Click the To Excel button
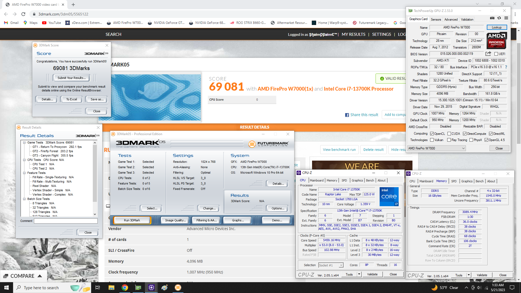This screenshot has width=521, height=293. [71, 99]
